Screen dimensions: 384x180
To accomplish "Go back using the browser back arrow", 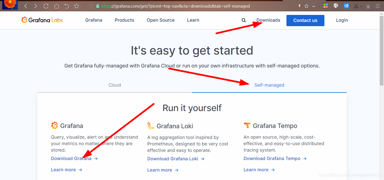I will tap(26, 6).
